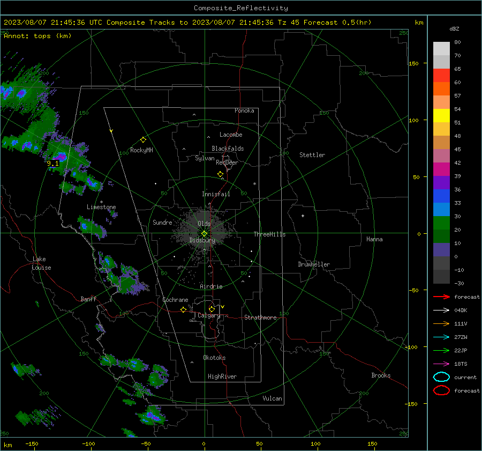Viewport: 482px width, 451px height.
Task: Click the yellow diamond marker near Red Deer
Action: click(221, 174)
